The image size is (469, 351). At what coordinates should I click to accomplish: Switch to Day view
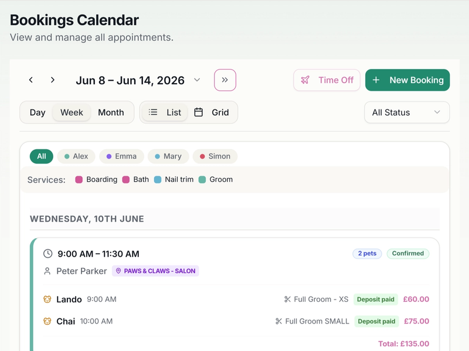pyautogui.click(x=38, y=112)
